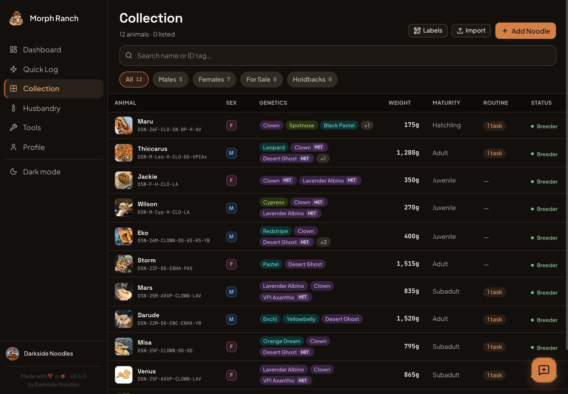
Task: Click the feedback chat bubble icon
Action: 544,370
